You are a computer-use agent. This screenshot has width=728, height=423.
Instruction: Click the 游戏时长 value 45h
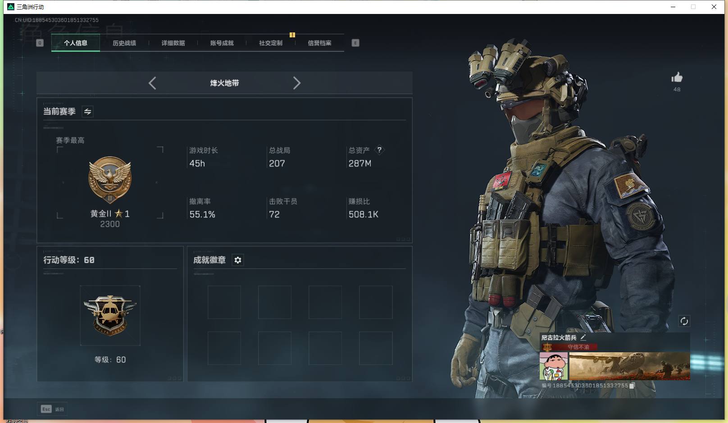(x=197, y=164)
